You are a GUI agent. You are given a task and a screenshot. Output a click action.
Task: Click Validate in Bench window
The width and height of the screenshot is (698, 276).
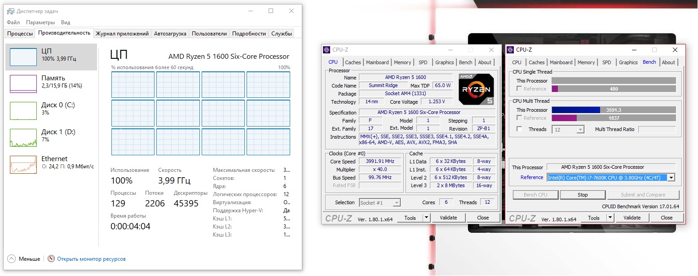[632, 218]
